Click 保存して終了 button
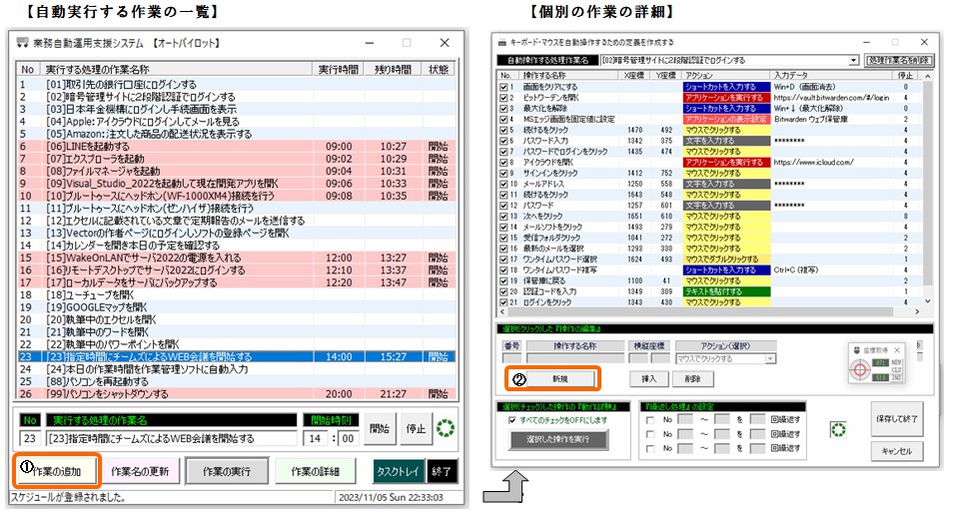 897,419
